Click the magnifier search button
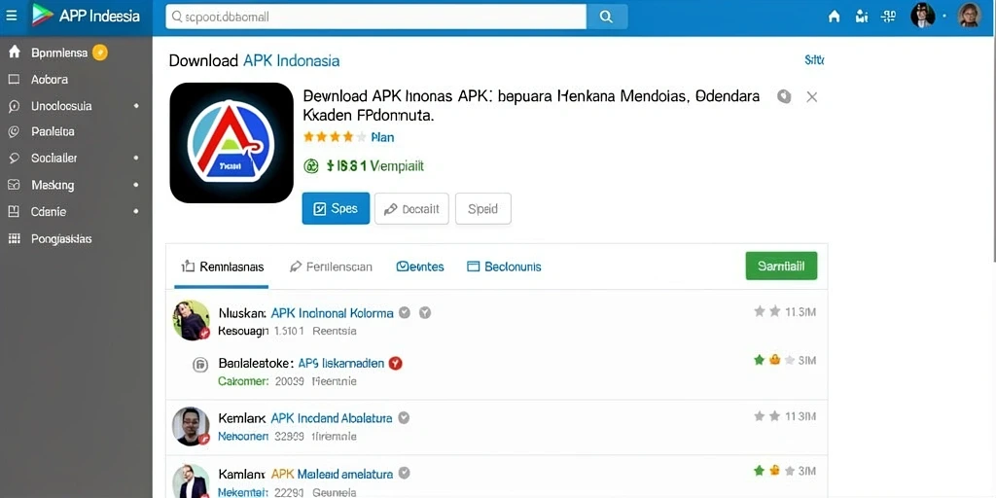The height and width of the screenshot is (498, 996). pos(607,17)
